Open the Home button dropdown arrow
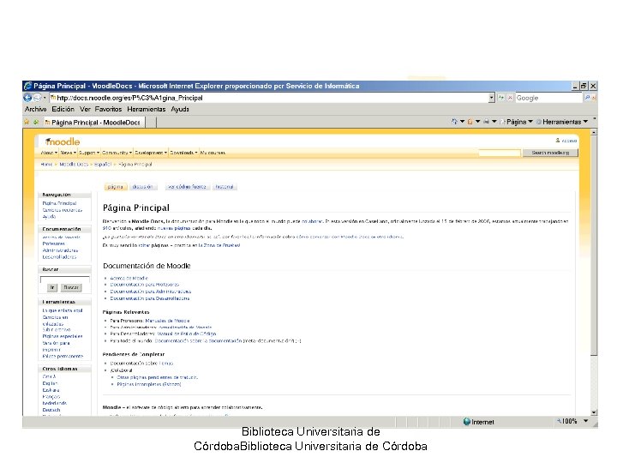This screenshot has height=463, width=617. (463, 122)
